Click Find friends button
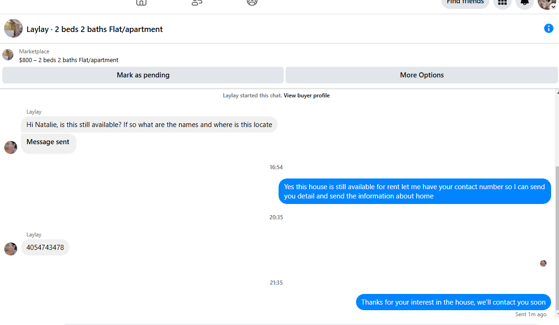The image size is (559, 325). (x=465, y=2)
